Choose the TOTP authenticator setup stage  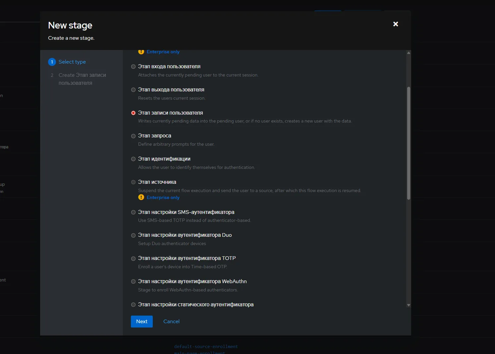coord(133,259)
